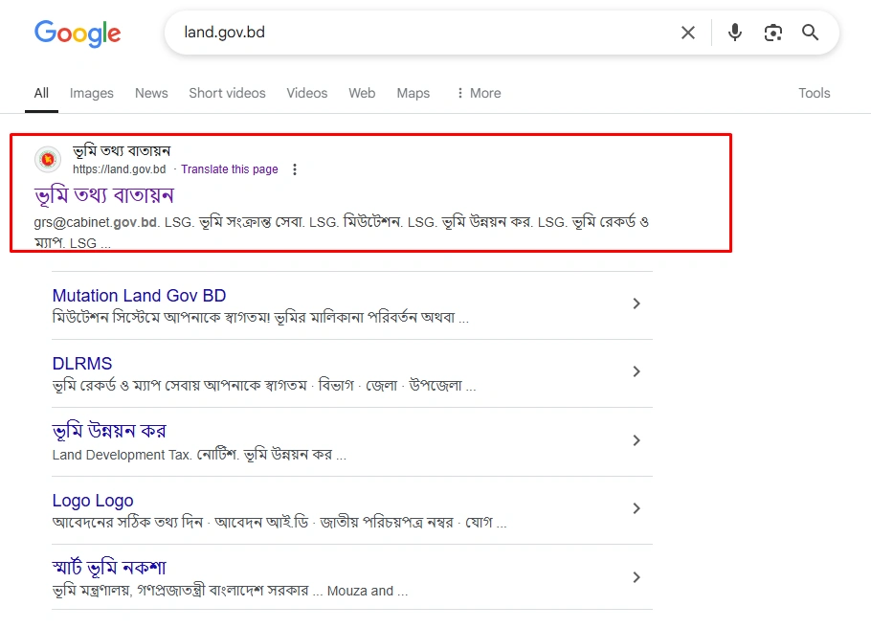Image resolution: width=871 pixels, height=628 pixels.
Task: Click the Land Development Tax description text
Action: (x=199, y=455)
